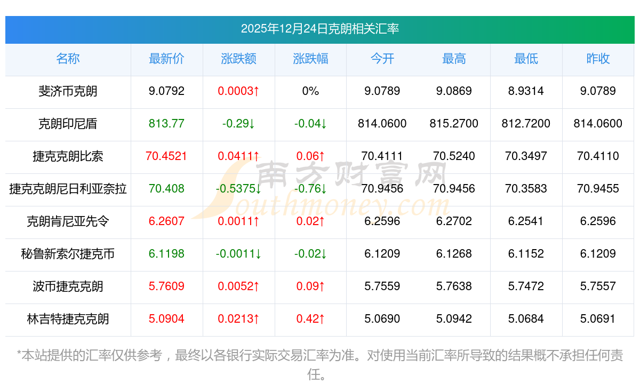Click the 2025年12月24日克朗相关汇率 title bar
This screenshot has width=640, height=391.
coord(320,29)
